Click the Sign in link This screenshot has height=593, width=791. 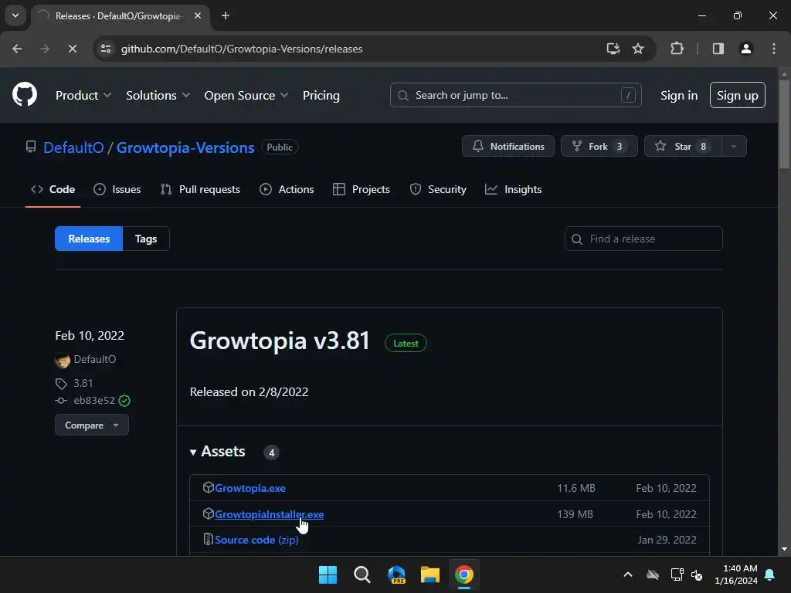click(x=679, y=95)
